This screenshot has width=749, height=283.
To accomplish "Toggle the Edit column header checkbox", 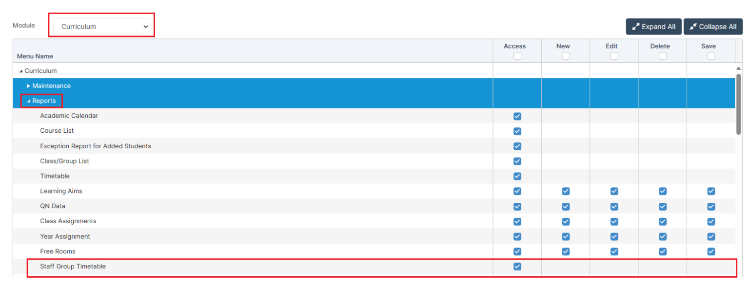I will pyautogui.click(x=614, y=56).
